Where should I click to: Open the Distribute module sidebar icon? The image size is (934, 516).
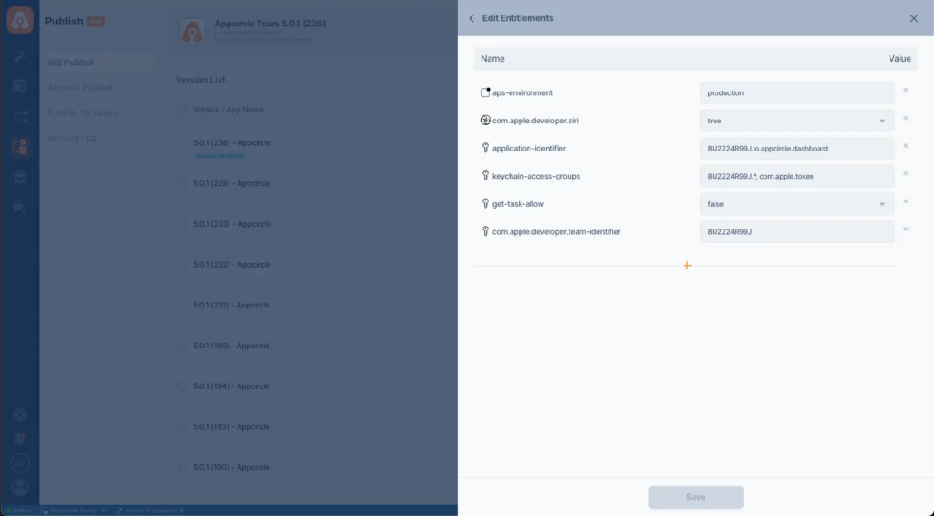20,116
